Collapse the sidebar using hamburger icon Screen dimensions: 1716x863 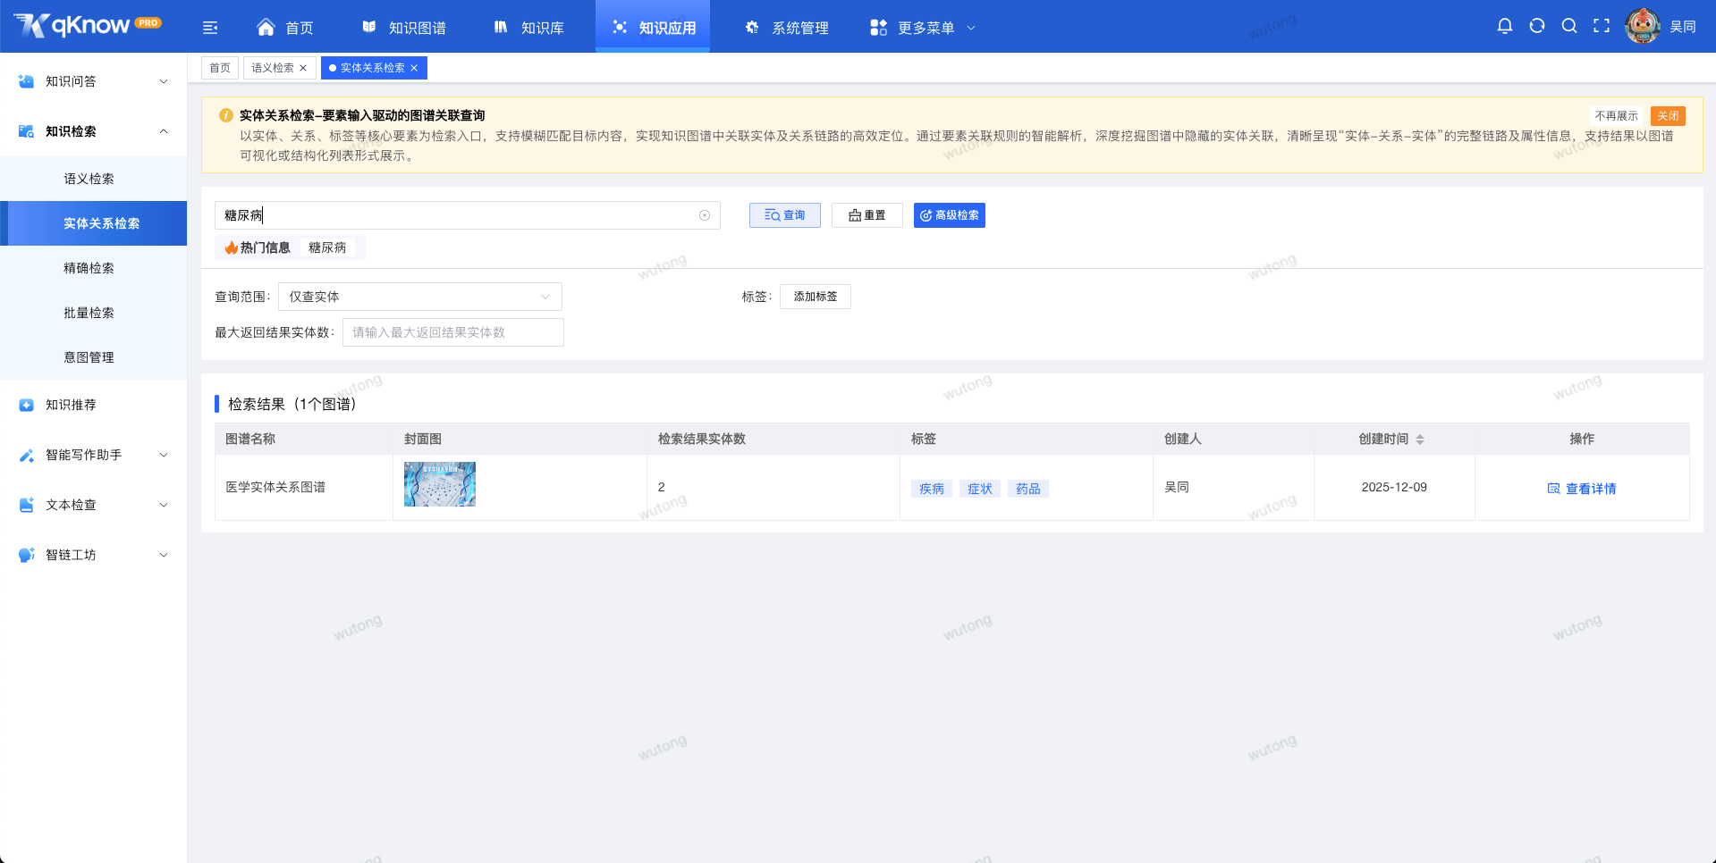(x=210, y=27)
